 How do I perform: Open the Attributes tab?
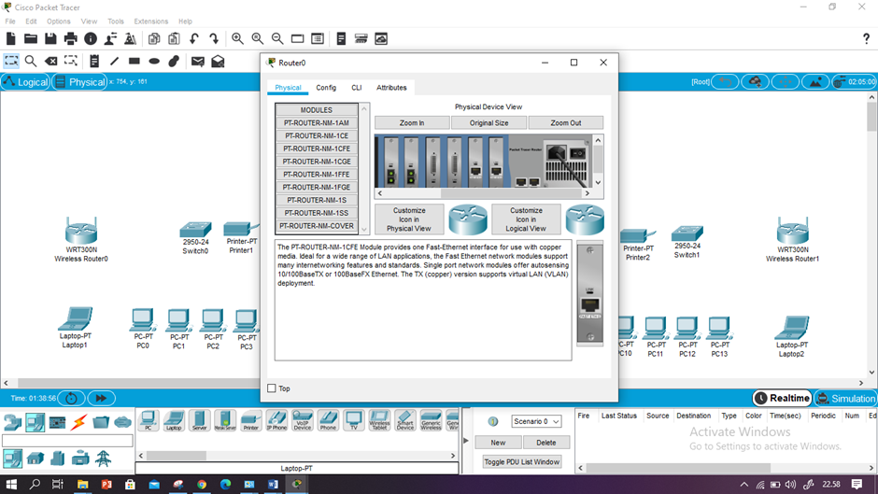[x=391, y=88]
